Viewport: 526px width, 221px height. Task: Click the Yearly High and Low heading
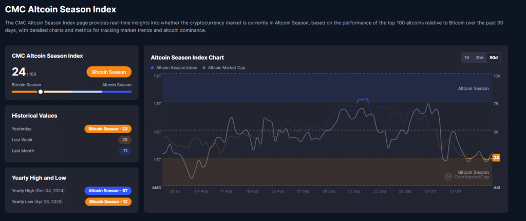(39, 178)
